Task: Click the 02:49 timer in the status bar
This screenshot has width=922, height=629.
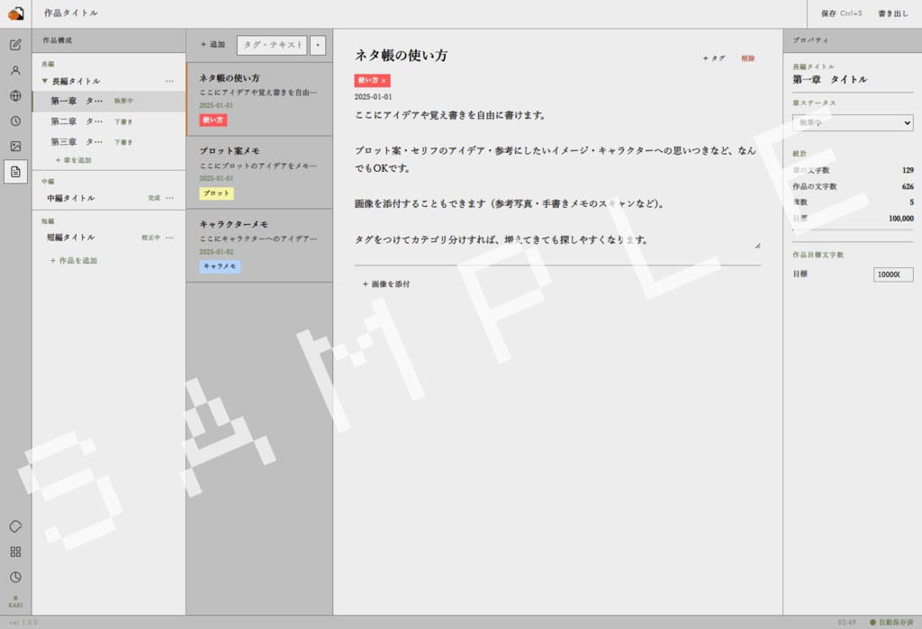Action: 846,622
